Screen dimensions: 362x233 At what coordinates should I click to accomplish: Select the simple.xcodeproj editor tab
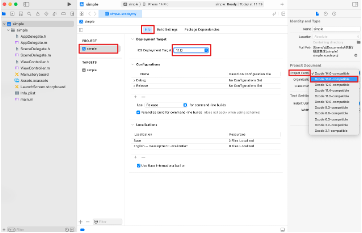(120, 14)
